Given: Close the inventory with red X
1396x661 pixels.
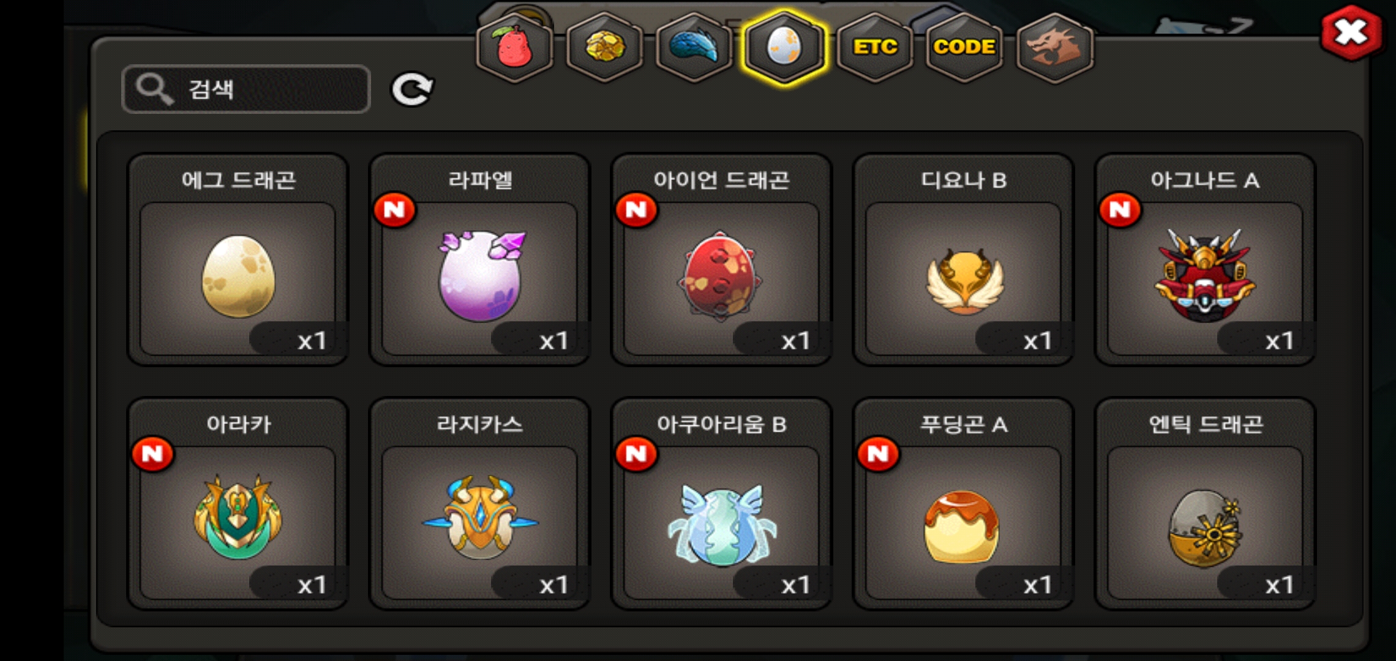Looking at the screenshot, I should click(x=1351, y=32).
